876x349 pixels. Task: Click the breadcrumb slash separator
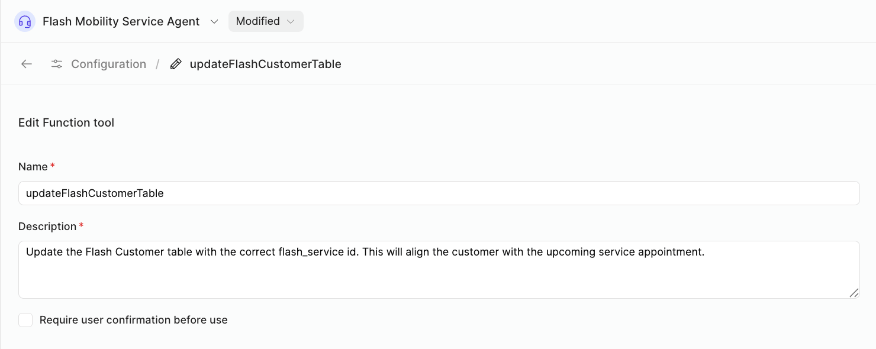(x=157, y=64)
